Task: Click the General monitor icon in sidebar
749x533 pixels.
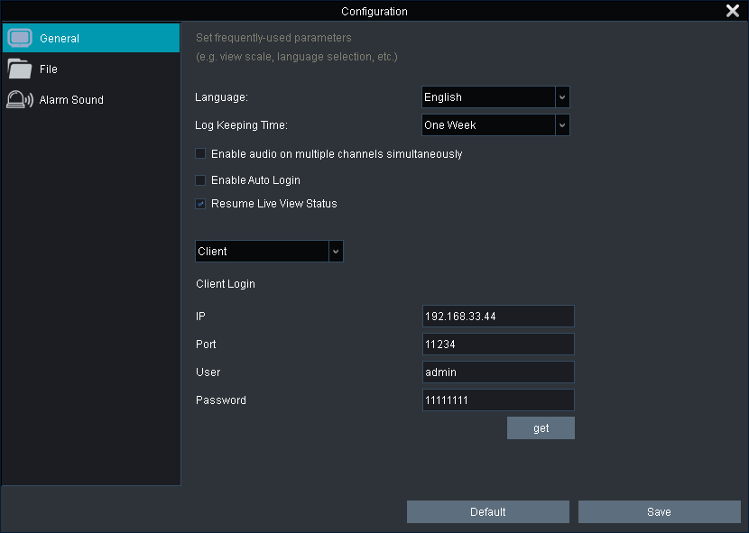Action: point(20,39)
